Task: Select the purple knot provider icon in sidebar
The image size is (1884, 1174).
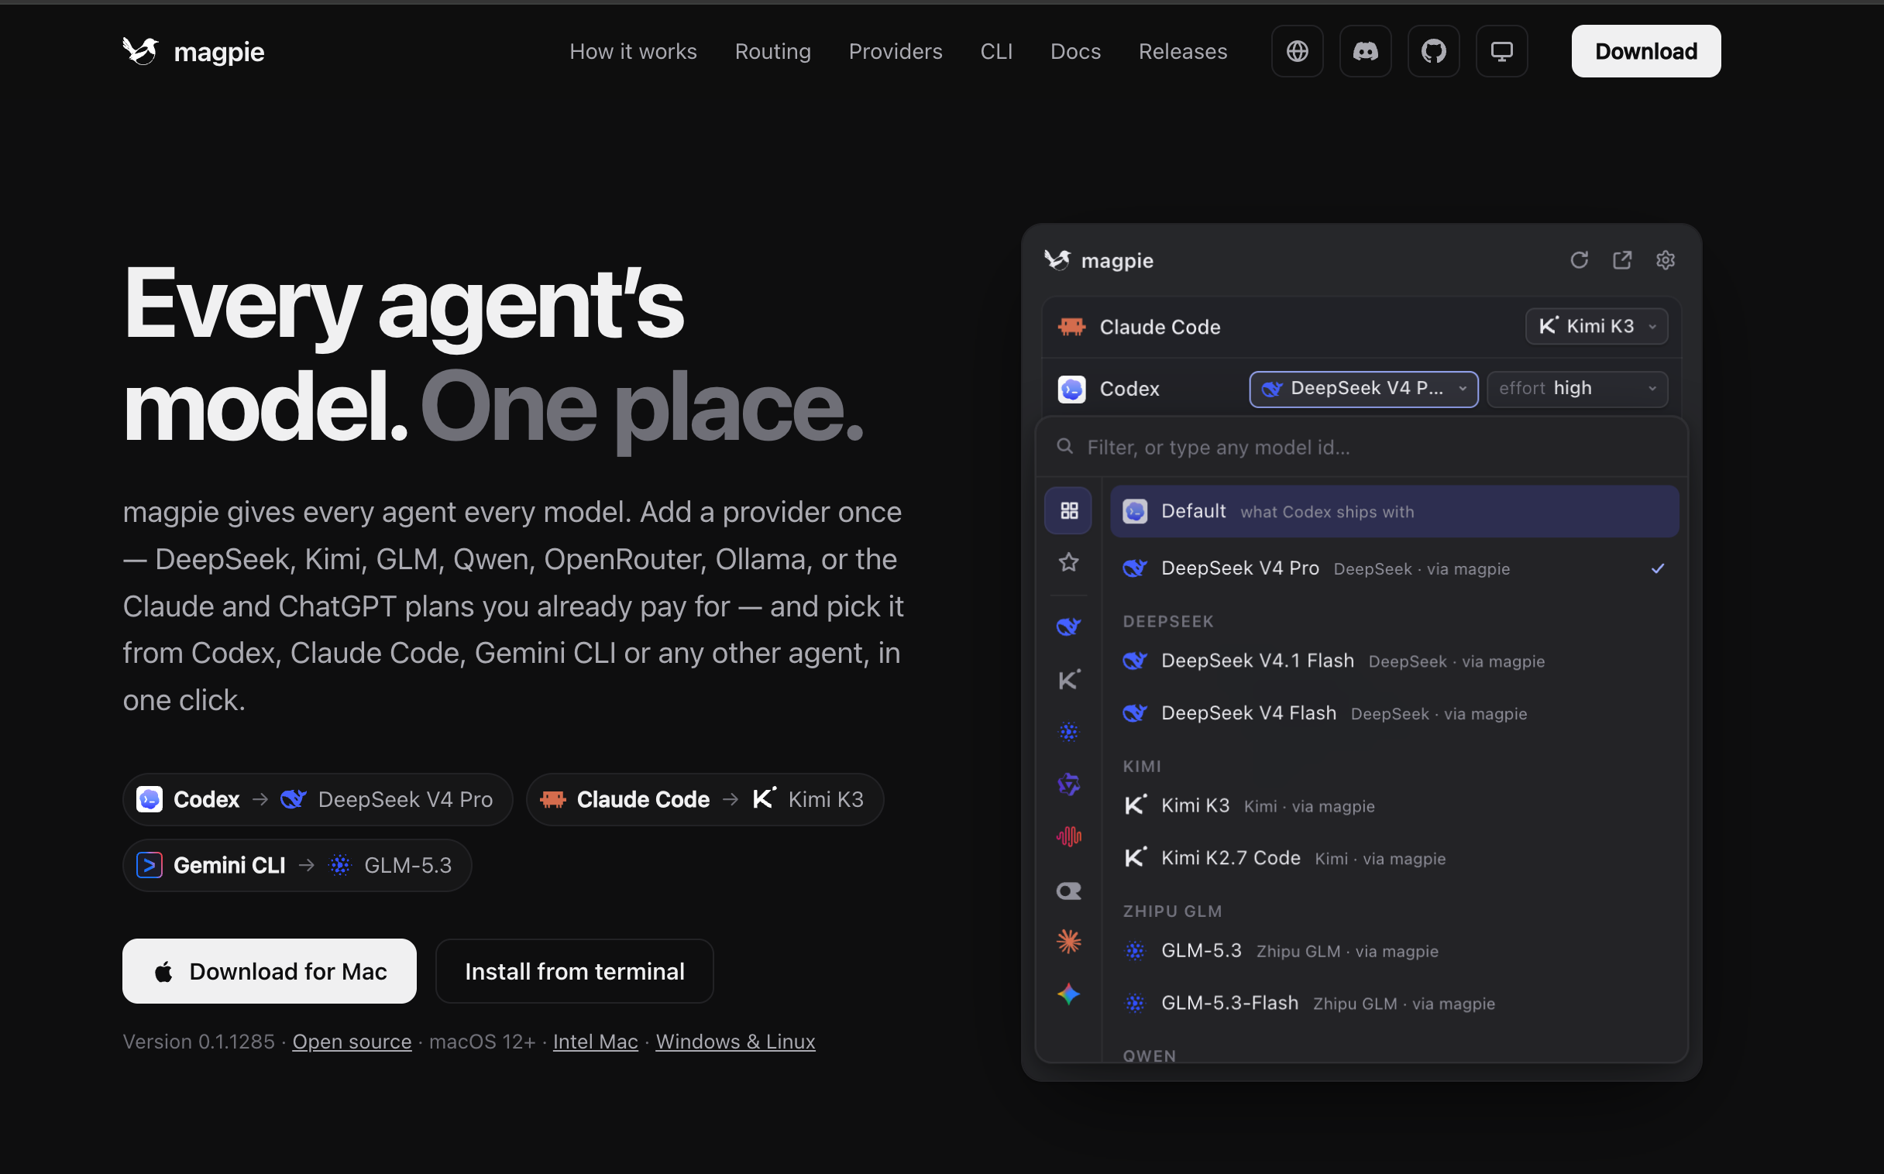Action: 1068,784
